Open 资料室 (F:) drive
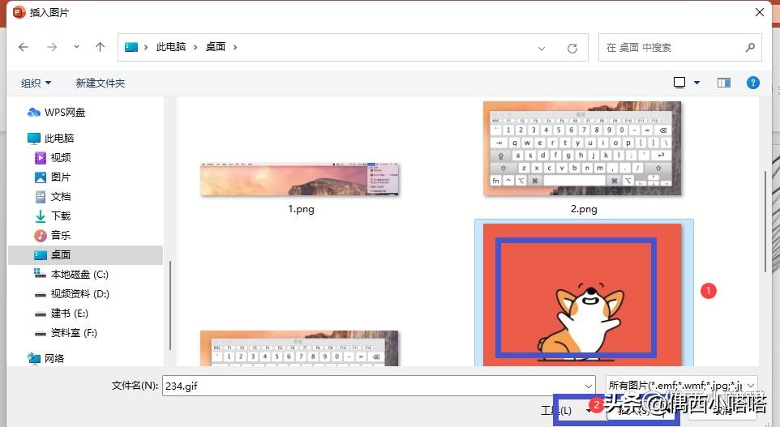780x427 pixels. (74, 332)
